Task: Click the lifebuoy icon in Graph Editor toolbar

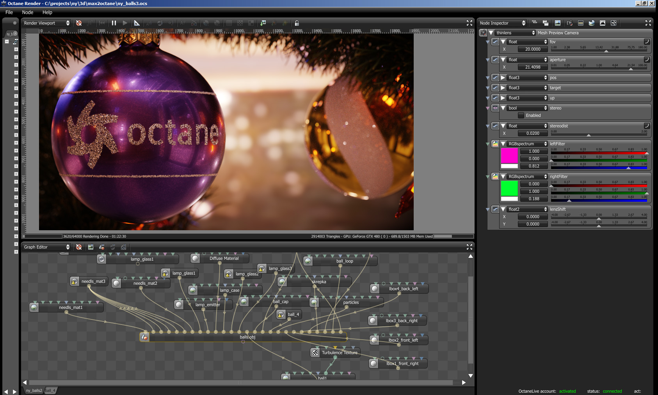Action: (79, 247)
